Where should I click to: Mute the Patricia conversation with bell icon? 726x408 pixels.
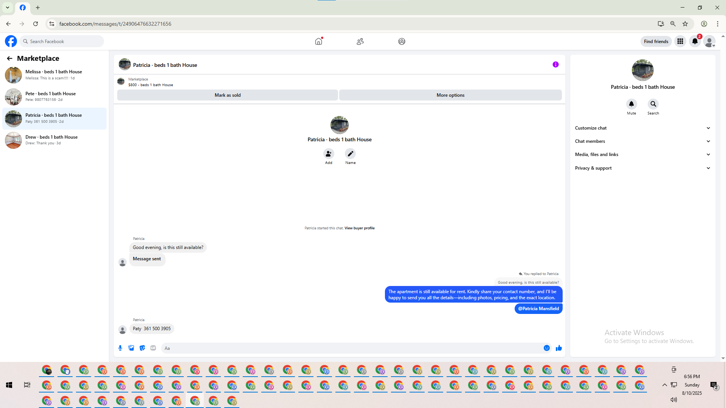(631, 104)
